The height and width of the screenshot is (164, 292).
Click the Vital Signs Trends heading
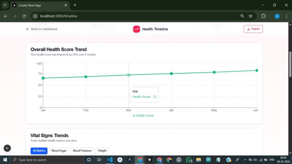point(49,135)
